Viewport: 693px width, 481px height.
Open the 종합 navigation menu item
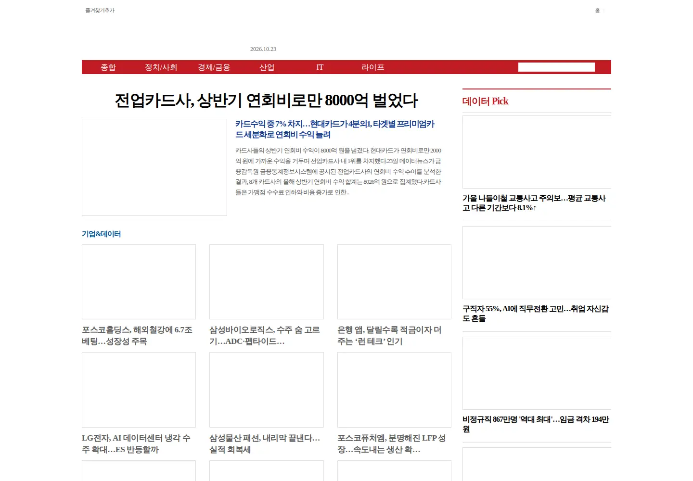tap(108, 67)
